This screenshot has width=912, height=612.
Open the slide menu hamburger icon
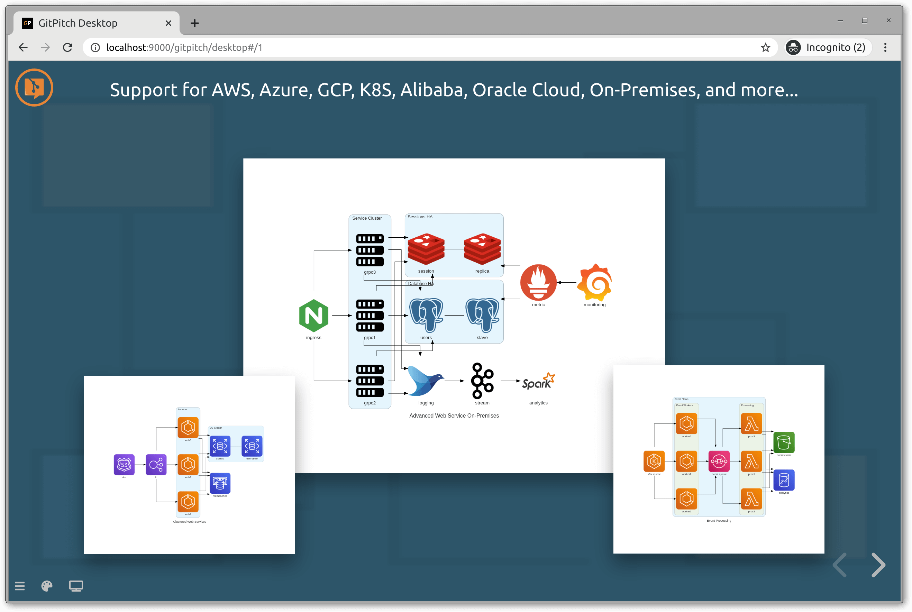[19, 586]
